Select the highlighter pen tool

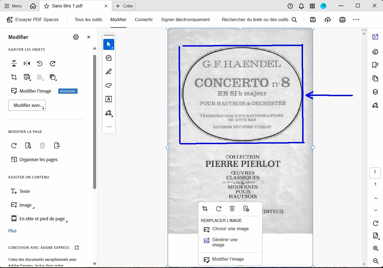pyautogui.click(x=109, y=72)
